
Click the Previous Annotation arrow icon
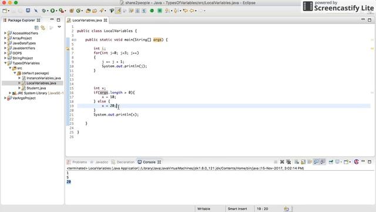pos(176,11)
